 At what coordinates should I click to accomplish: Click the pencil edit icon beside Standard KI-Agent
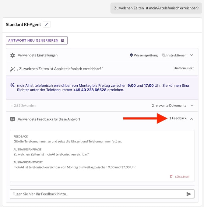[47, 25]
